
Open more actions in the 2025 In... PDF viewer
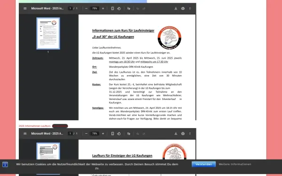190,8
